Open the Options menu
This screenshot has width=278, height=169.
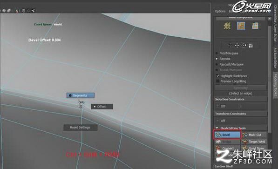[x=220, y=11]
